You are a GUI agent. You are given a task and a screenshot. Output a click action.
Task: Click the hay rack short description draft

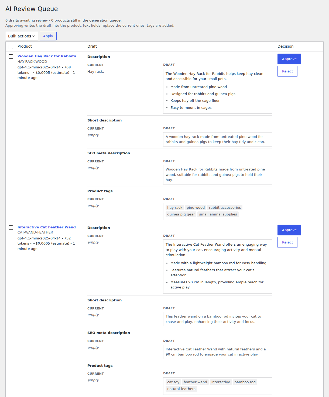[x=217, y=139]
